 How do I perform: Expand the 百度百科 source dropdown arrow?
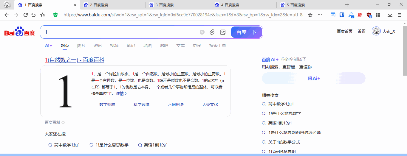[63, 122]
